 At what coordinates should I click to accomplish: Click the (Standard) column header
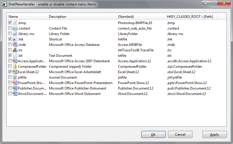tap(140, 17)
